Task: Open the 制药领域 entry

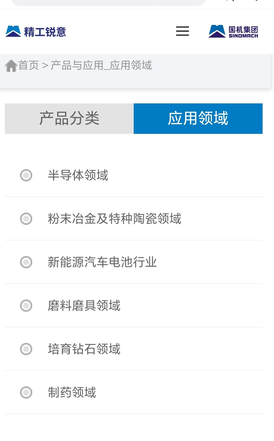Action: (x=72, y=392)
